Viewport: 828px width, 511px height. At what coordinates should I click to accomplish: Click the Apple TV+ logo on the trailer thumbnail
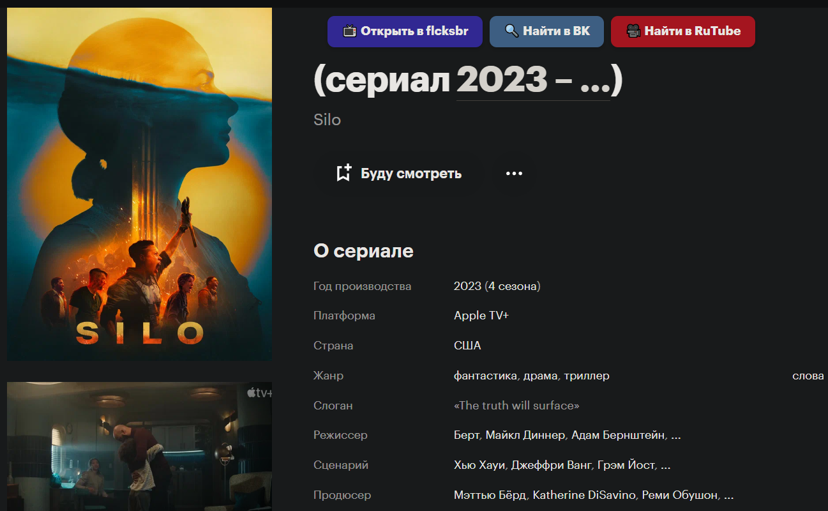[x=259, y=393]
